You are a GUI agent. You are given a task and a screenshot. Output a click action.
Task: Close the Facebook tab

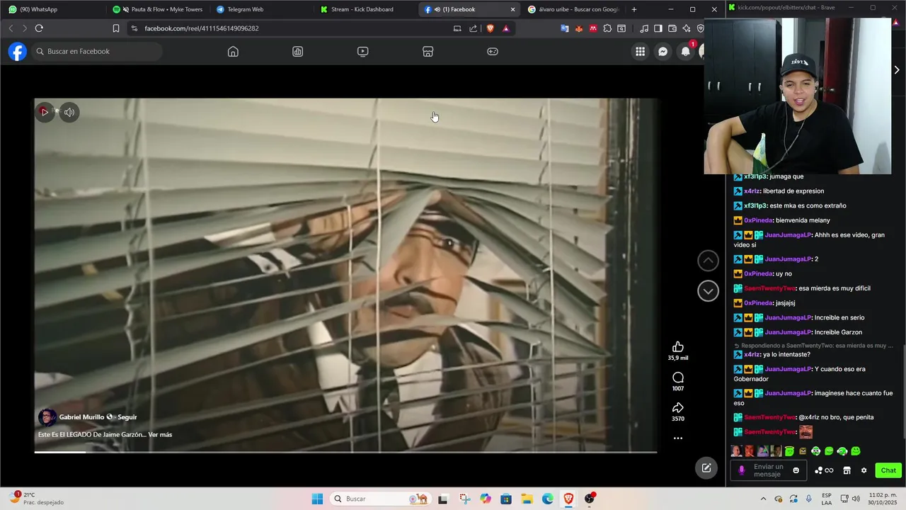click(x=512, y=9)
